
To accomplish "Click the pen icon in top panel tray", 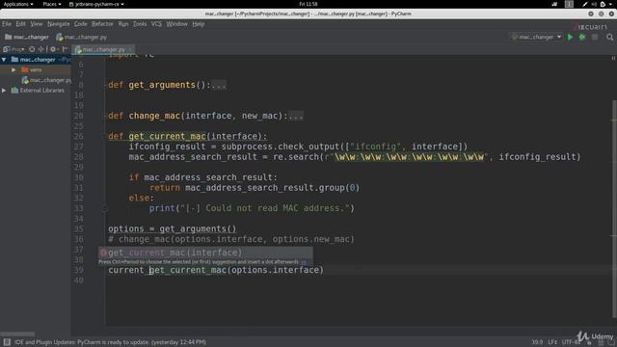I will (585, 4).
